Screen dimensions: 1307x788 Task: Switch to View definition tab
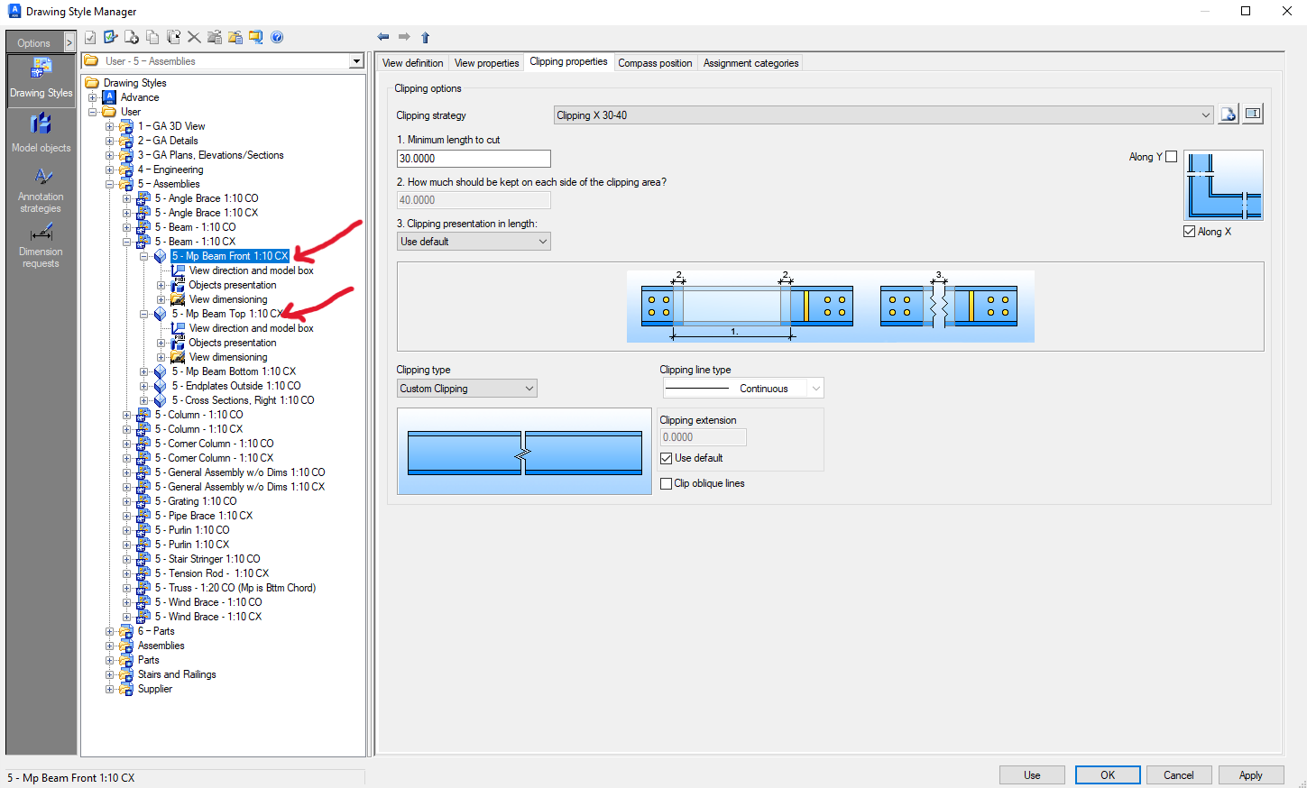pos(412,63)
